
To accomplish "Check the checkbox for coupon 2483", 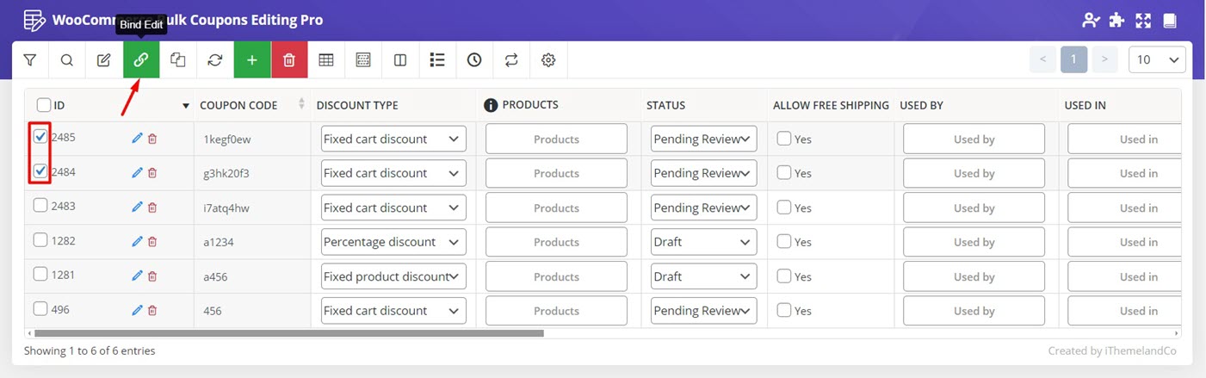I will click(x=40, y=205).
